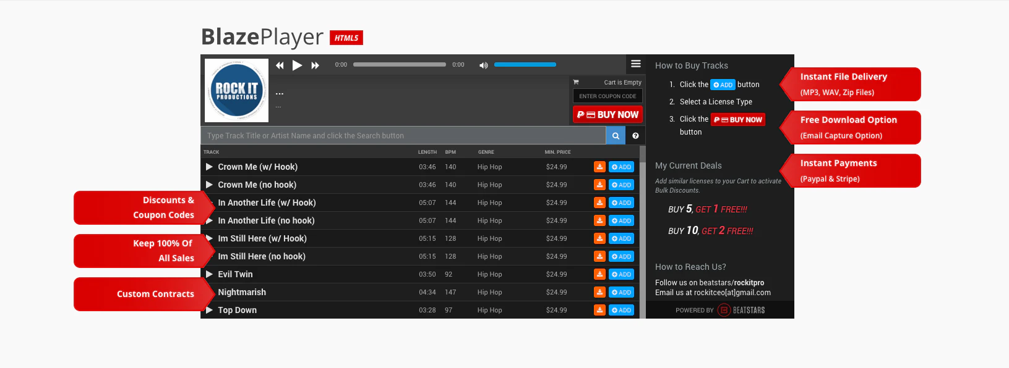Add Top Down to cart
1009x368 pixels.
(x=621, y=310)
